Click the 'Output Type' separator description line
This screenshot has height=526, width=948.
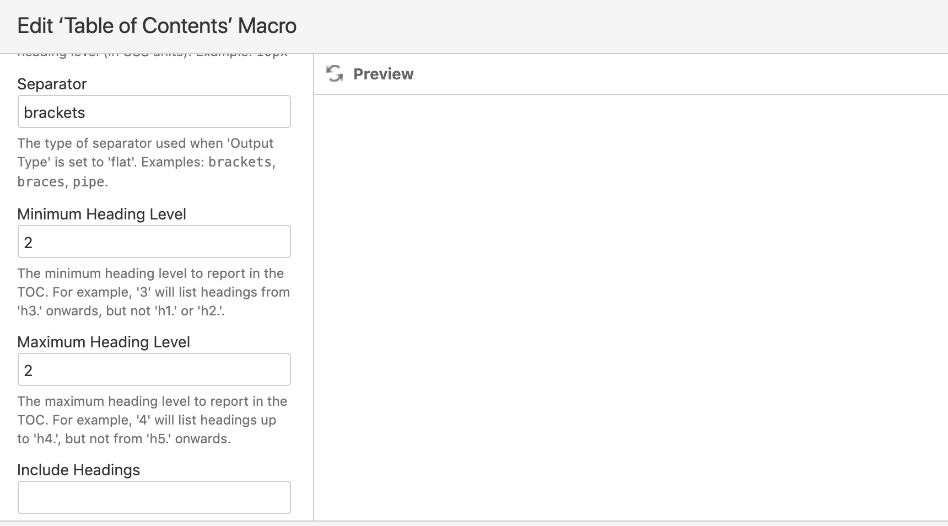point(146,143)
